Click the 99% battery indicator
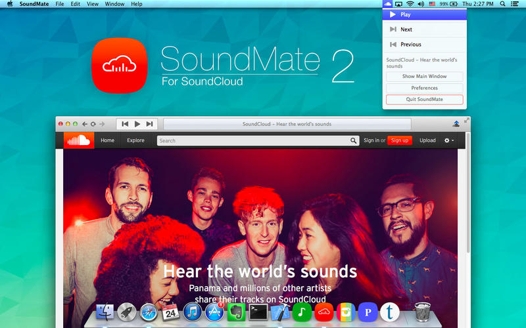Screen dimensions: 526x328 click(x=448, y=4)
